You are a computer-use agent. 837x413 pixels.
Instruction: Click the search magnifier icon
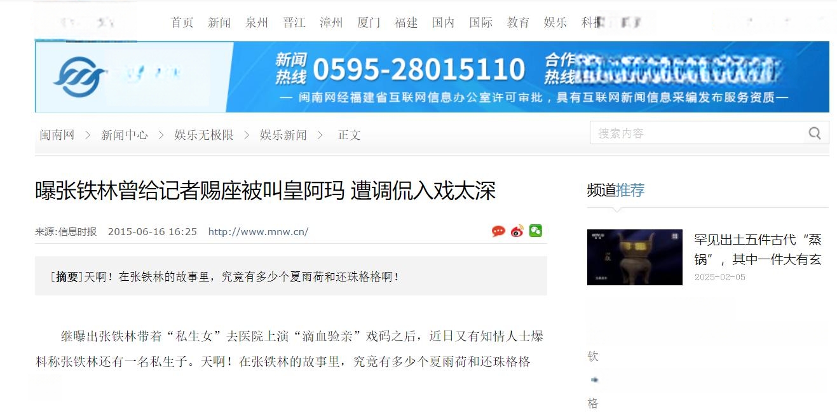pyautogui.click(x=815, y=133)
